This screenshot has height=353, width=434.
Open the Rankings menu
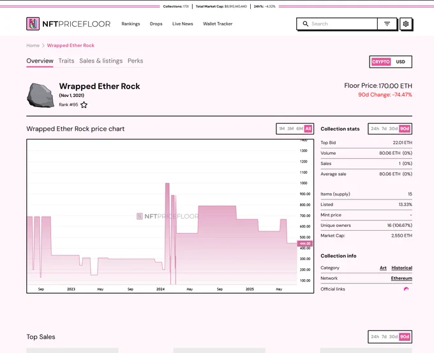[x=131, y=24]
